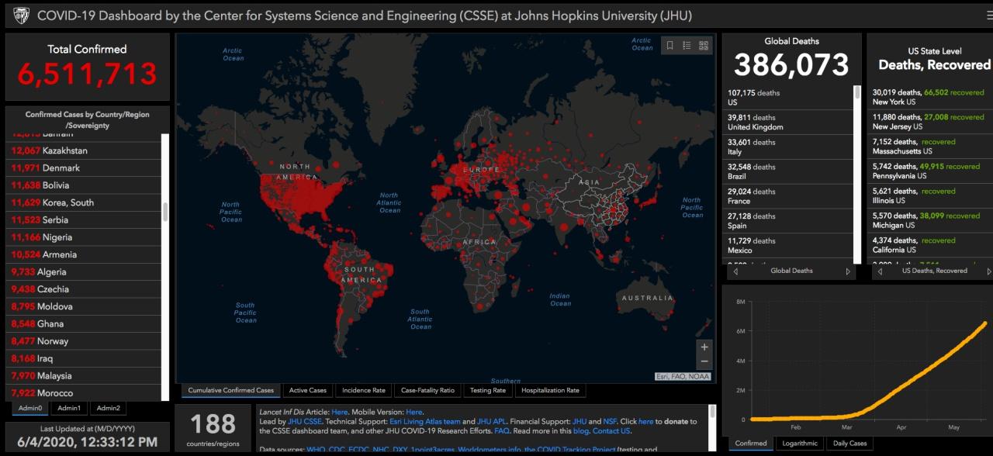Open the blog link

tap(582, 430)
